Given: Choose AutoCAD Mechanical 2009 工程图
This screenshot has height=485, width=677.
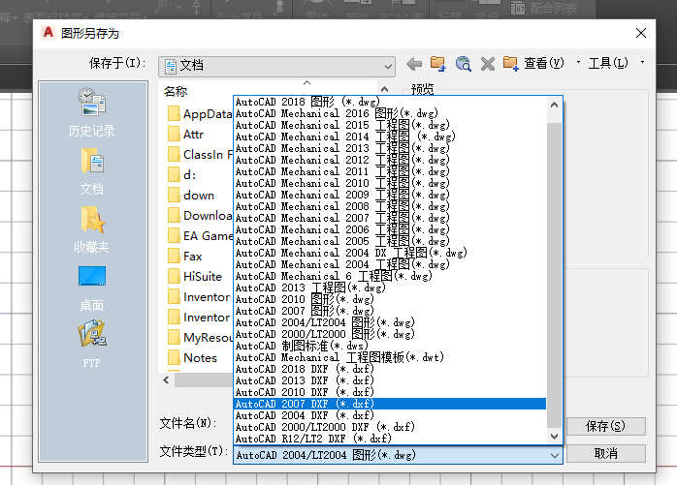Looking at the screenshot, I should click(x=390, y=196).
